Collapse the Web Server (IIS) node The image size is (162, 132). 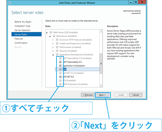pos(47,32)
